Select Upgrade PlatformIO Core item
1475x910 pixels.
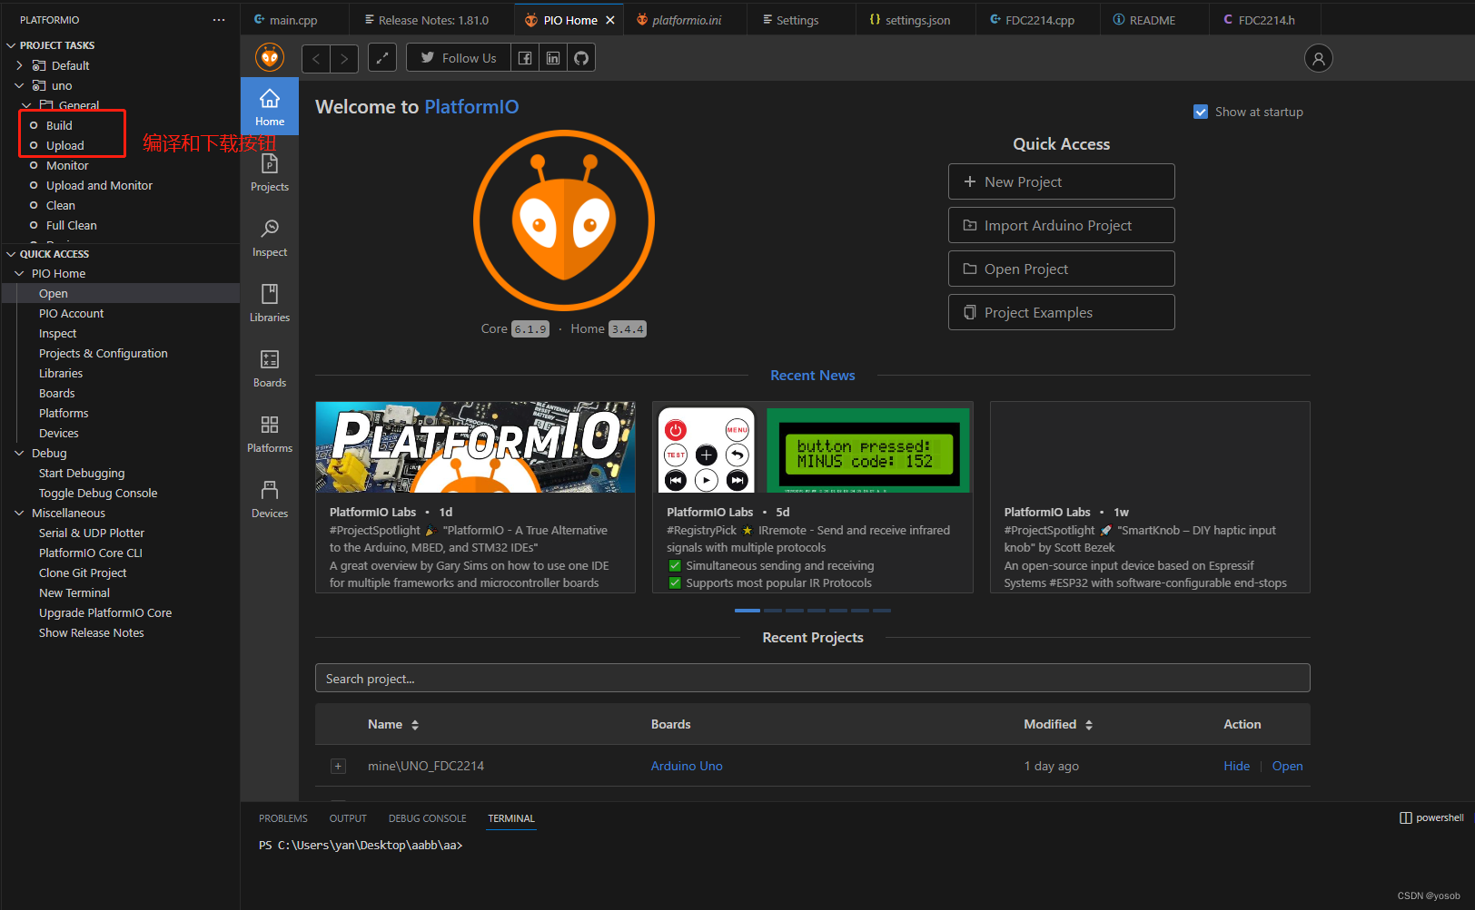(105, 612)
